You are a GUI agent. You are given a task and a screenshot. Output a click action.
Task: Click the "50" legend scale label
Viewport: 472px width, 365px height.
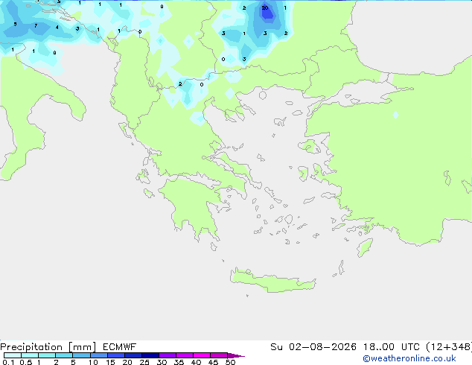[x=230, y=362]
